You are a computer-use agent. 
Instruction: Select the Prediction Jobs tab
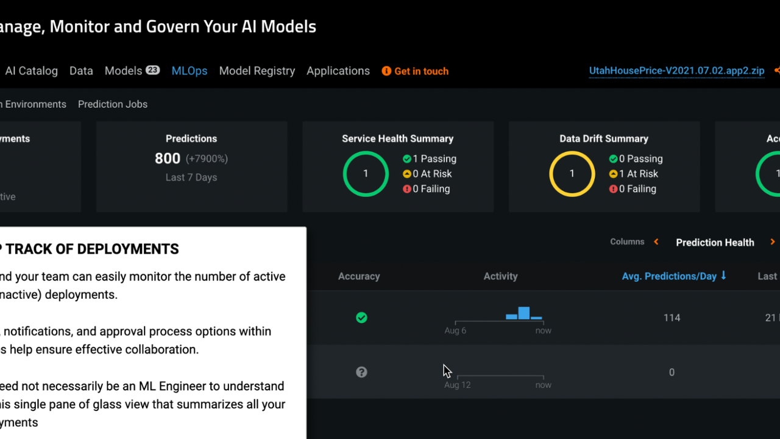click(112, 104)
